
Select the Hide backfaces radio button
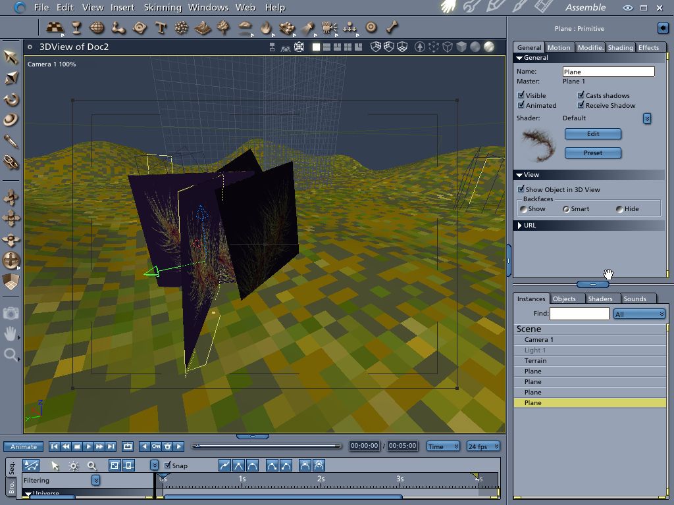coord(619,209)
